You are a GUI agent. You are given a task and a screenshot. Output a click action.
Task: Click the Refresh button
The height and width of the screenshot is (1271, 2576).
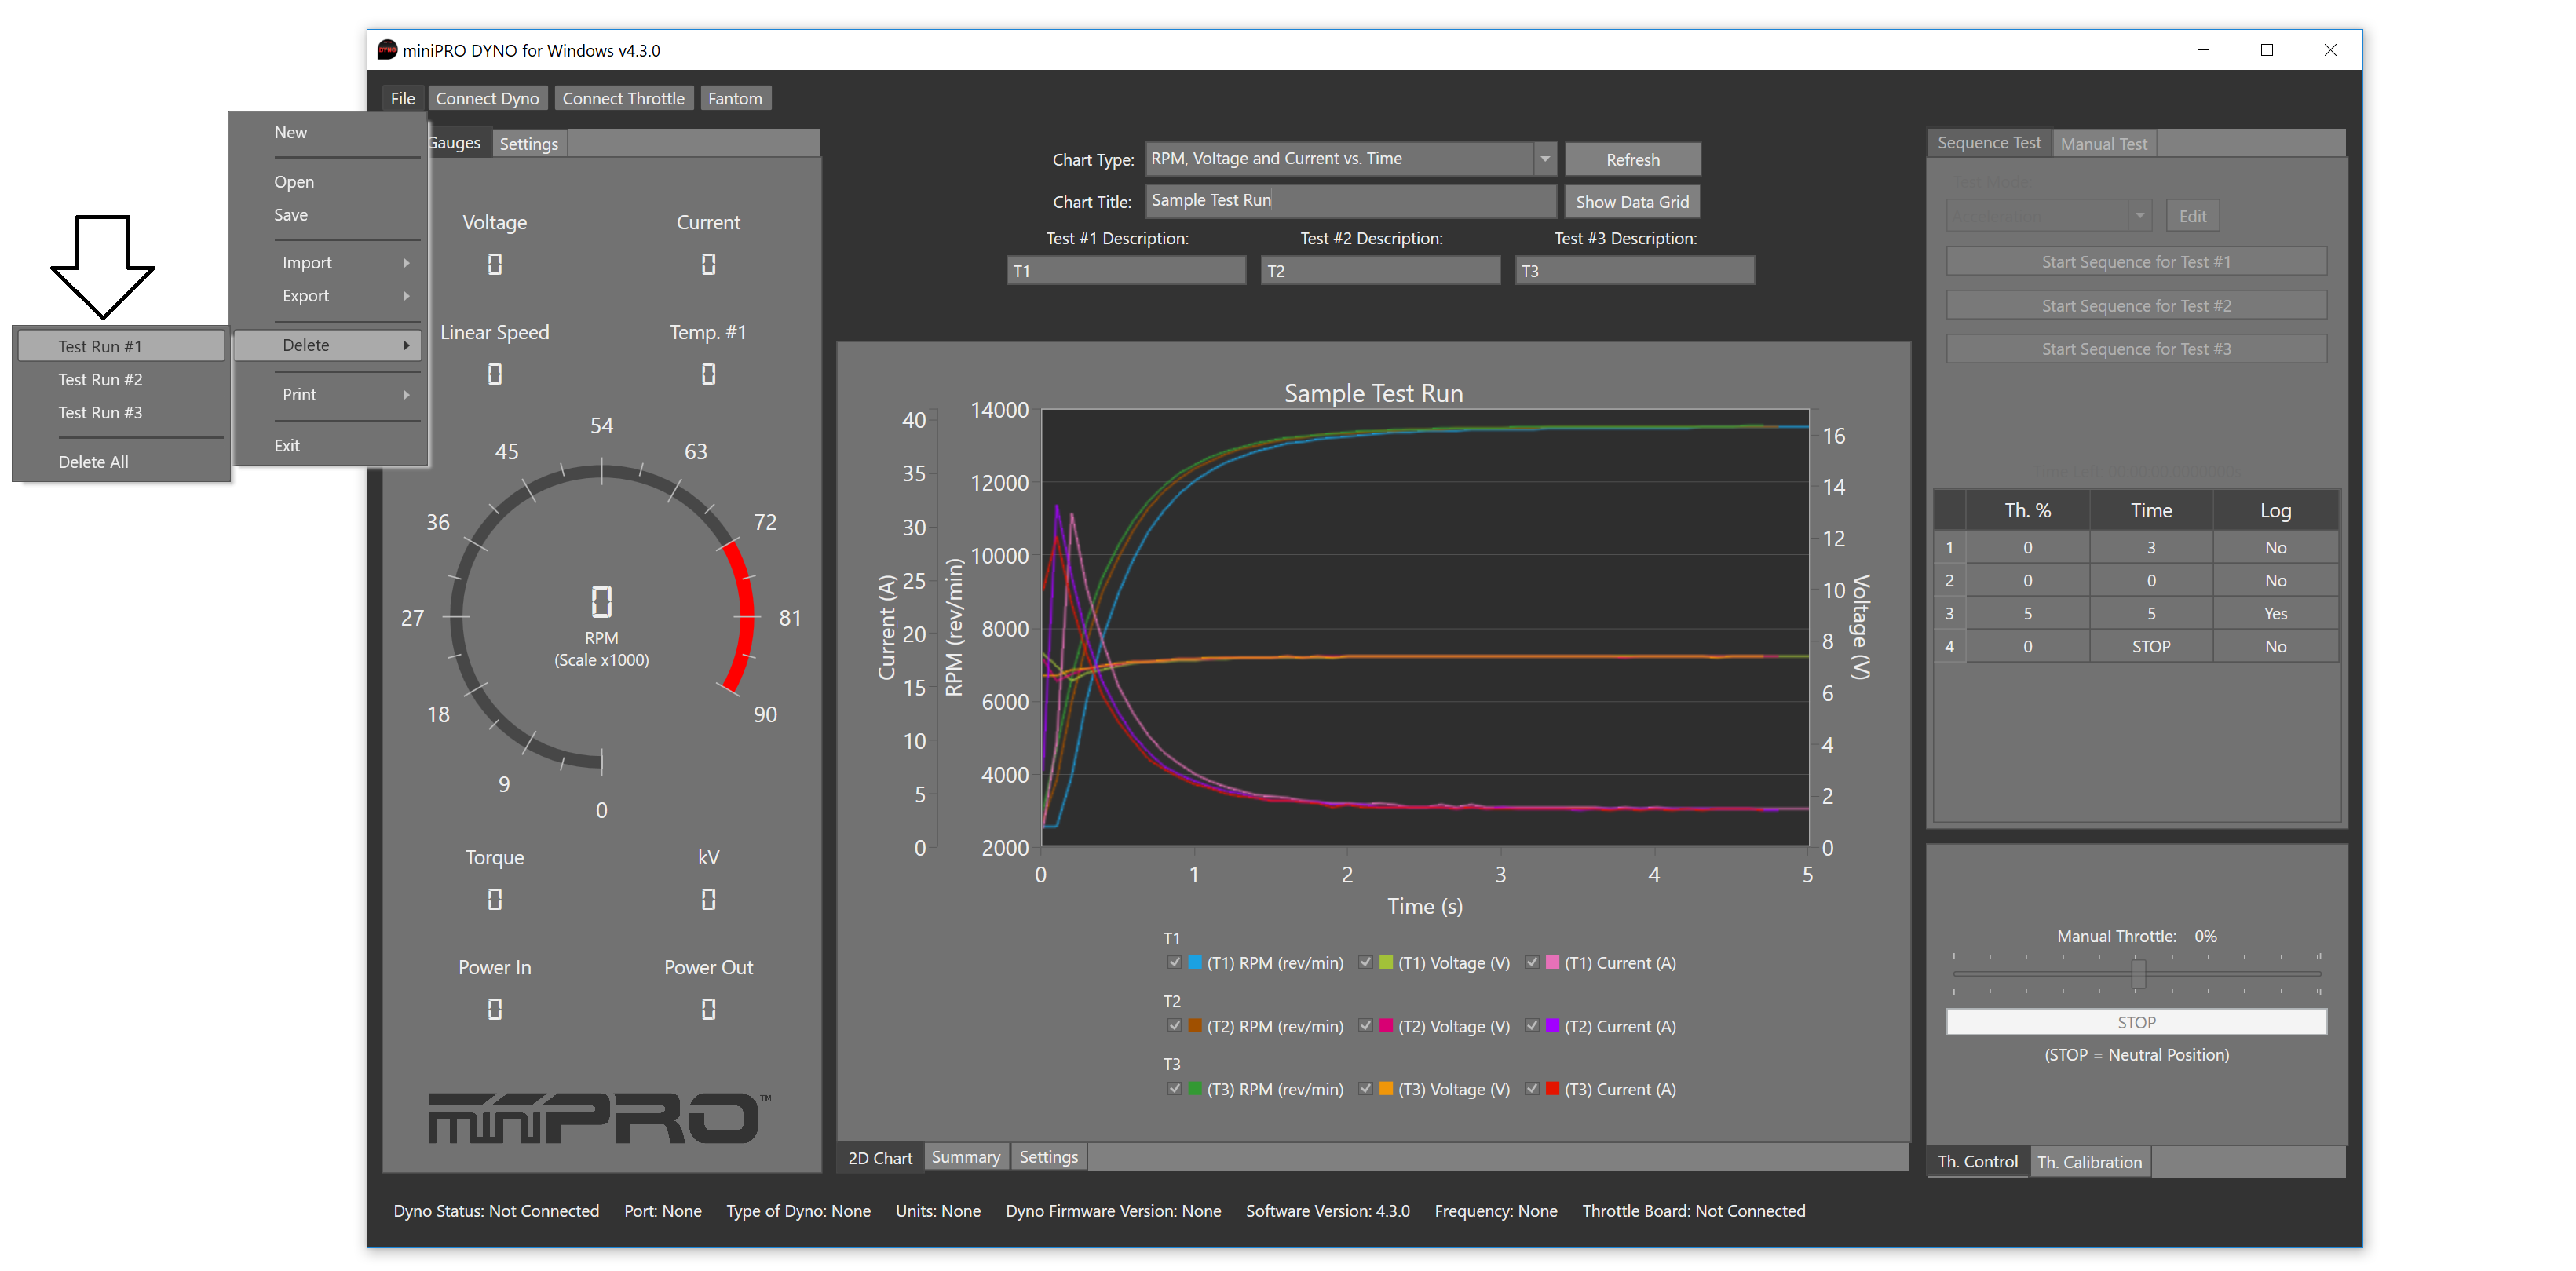tap(1632, 159)
